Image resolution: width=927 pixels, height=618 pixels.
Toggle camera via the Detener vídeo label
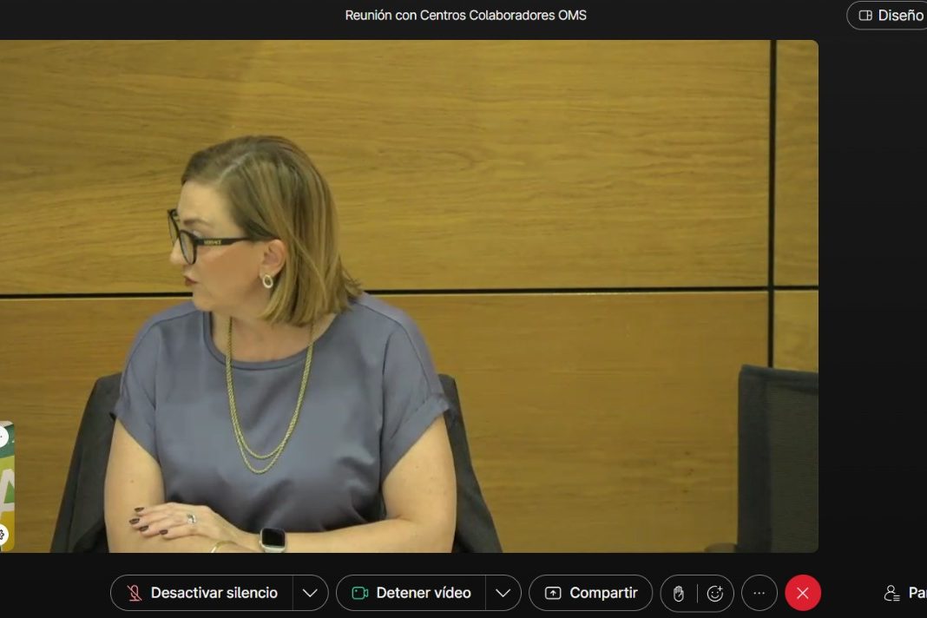tap(423, 593)
